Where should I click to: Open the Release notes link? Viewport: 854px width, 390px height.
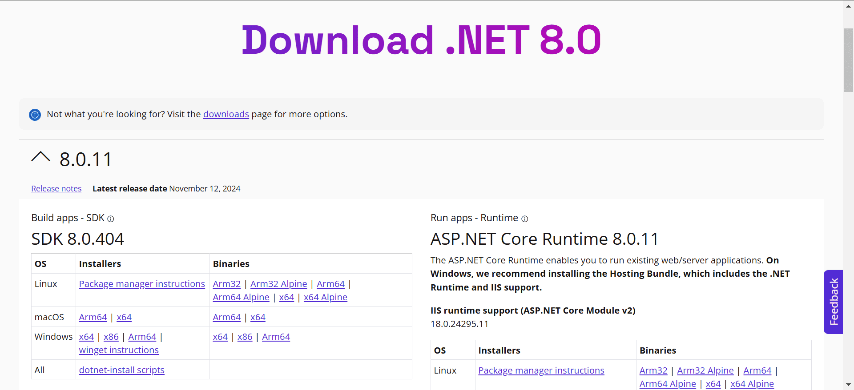tap(56, 189)
